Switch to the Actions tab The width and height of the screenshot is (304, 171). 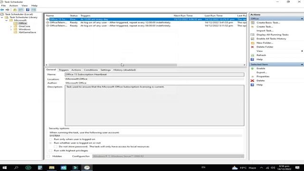(x=76, y=70)
